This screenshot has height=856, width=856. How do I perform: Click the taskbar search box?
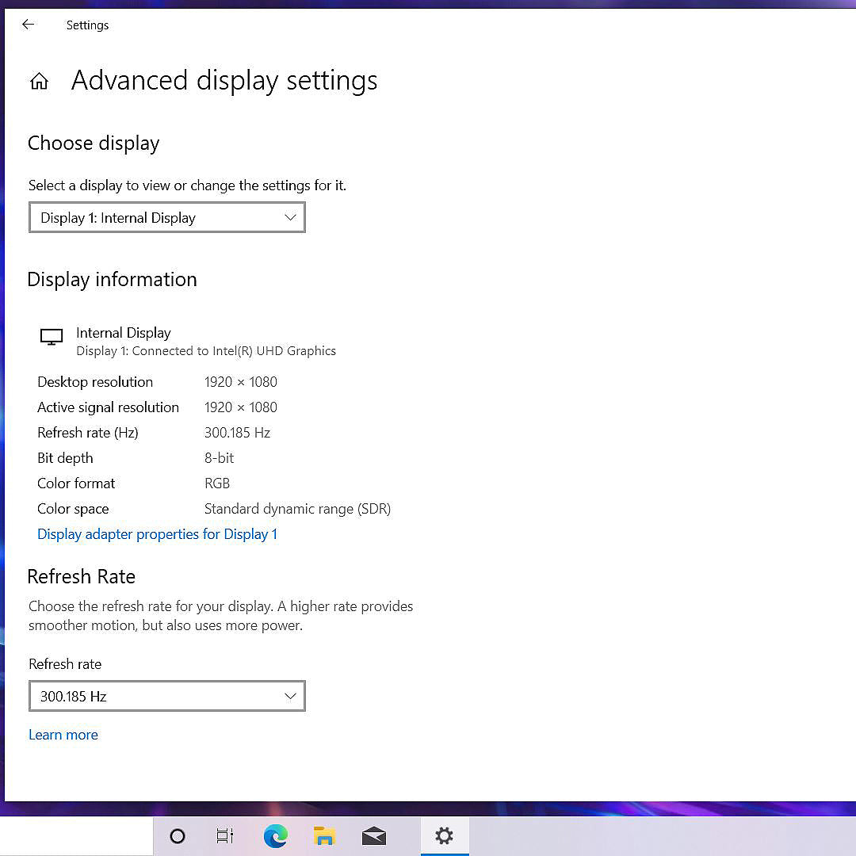[76, 836]
